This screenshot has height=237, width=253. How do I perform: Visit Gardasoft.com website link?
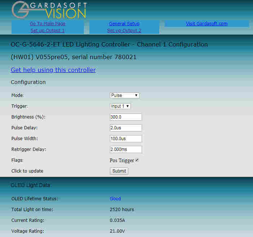point(207,24)
